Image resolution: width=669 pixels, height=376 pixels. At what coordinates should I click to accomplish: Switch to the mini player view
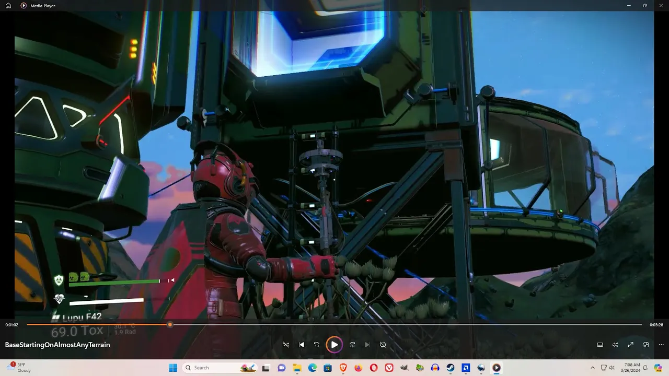click(646, 345)
